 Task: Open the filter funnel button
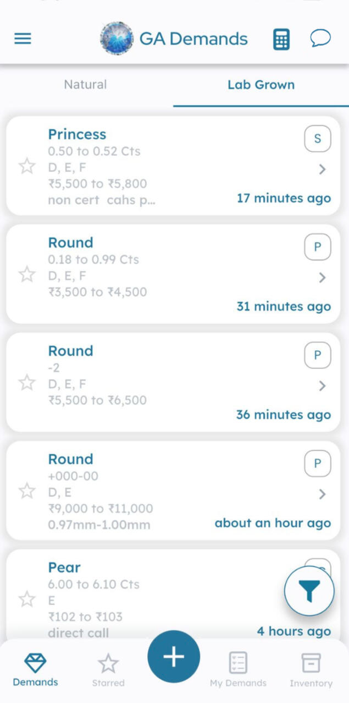[x=309, y=591]
